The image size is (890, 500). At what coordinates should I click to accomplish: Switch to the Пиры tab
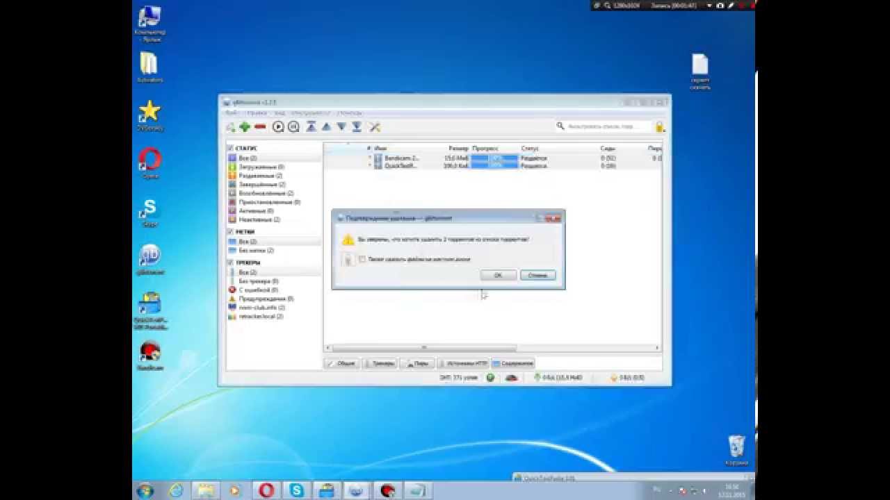(x=416, y=363)
